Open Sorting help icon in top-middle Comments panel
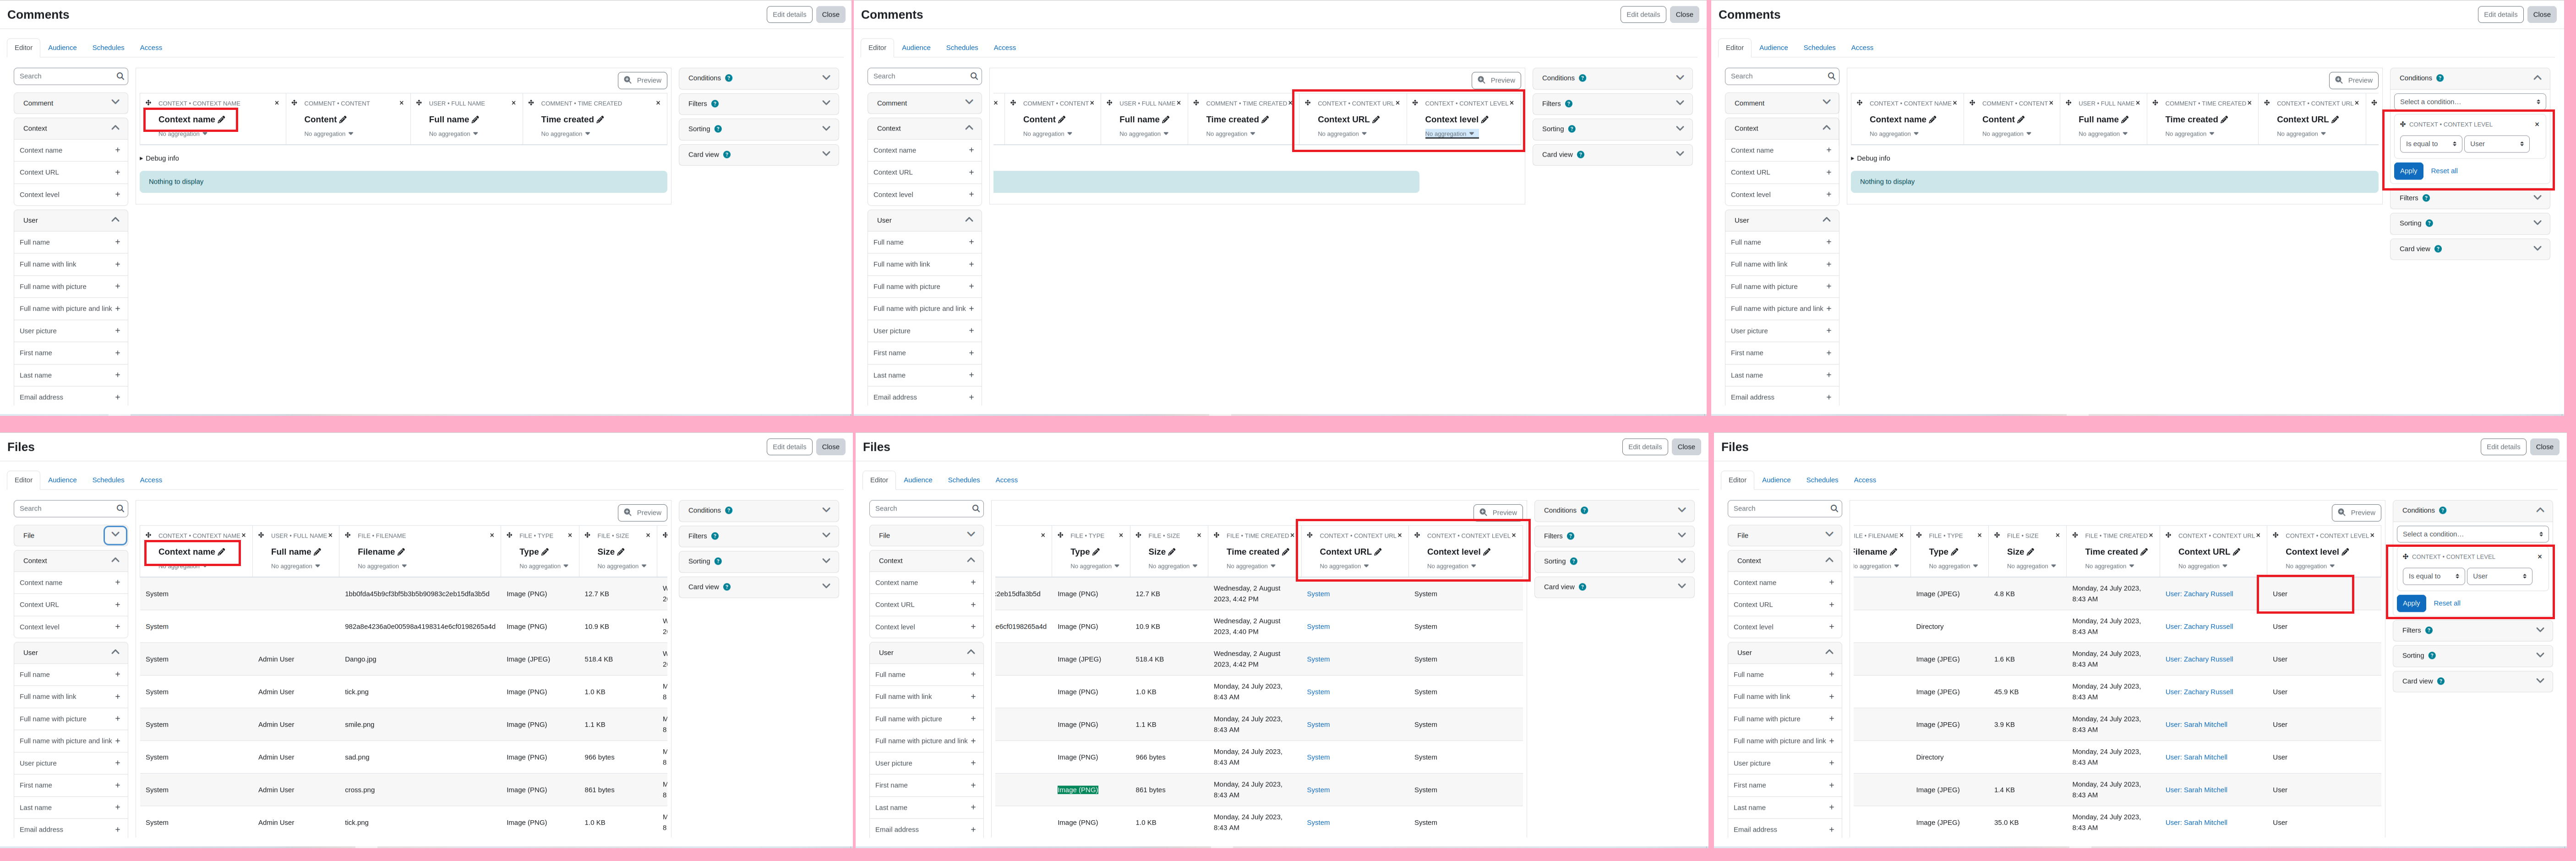This screenshot has height=861, width=2576. click(1572, 129)
